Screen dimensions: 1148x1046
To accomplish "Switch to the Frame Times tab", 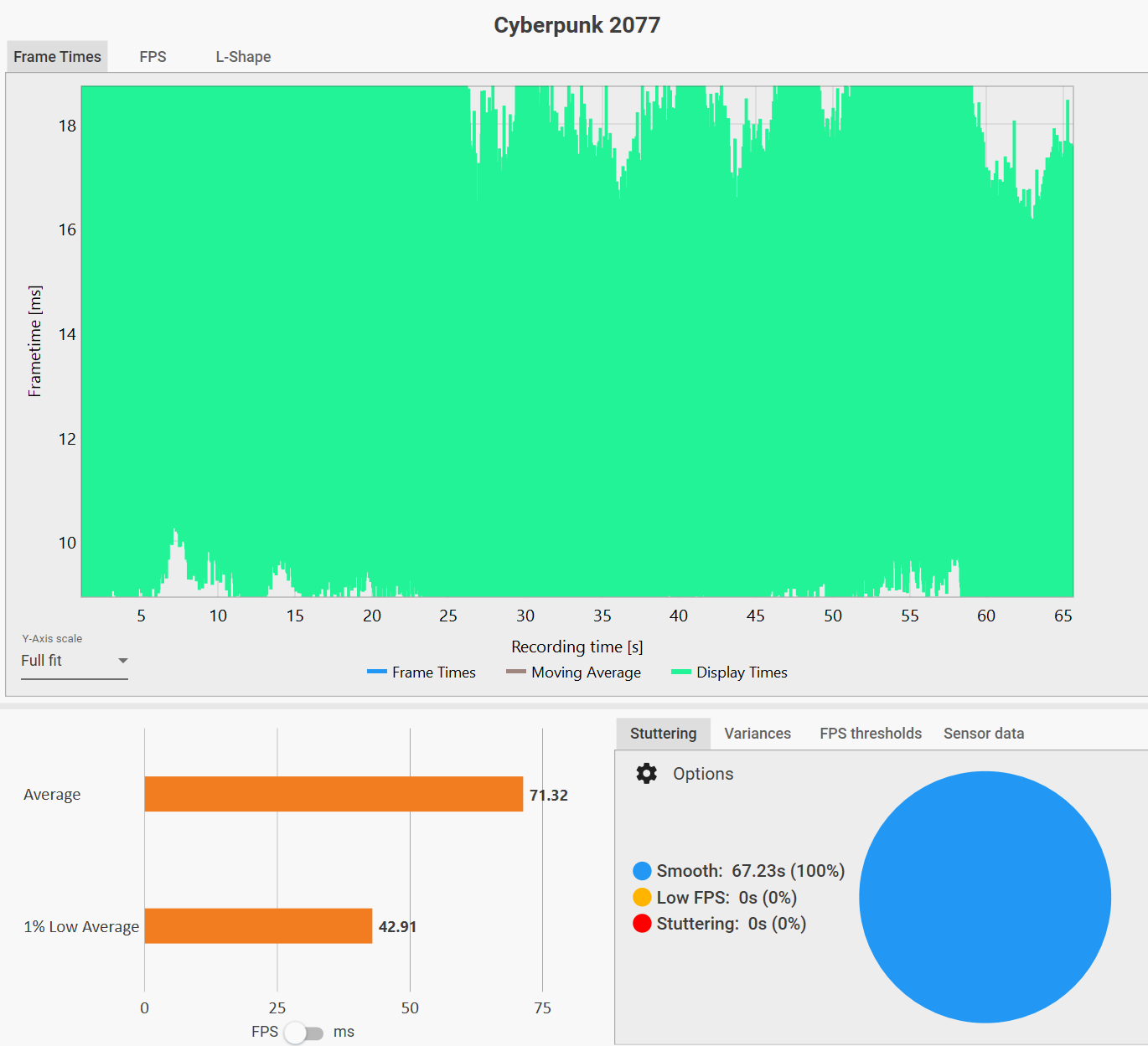I will pos(57,57).
